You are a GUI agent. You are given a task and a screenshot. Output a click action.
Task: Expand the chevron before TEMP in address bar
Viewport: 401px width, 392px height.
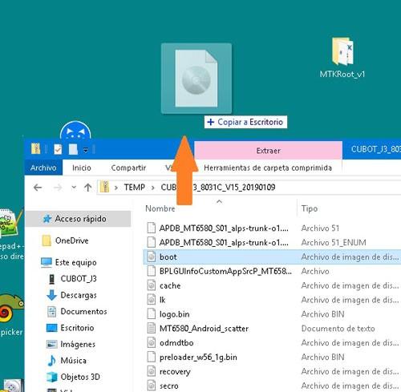(x=116, y=188)
